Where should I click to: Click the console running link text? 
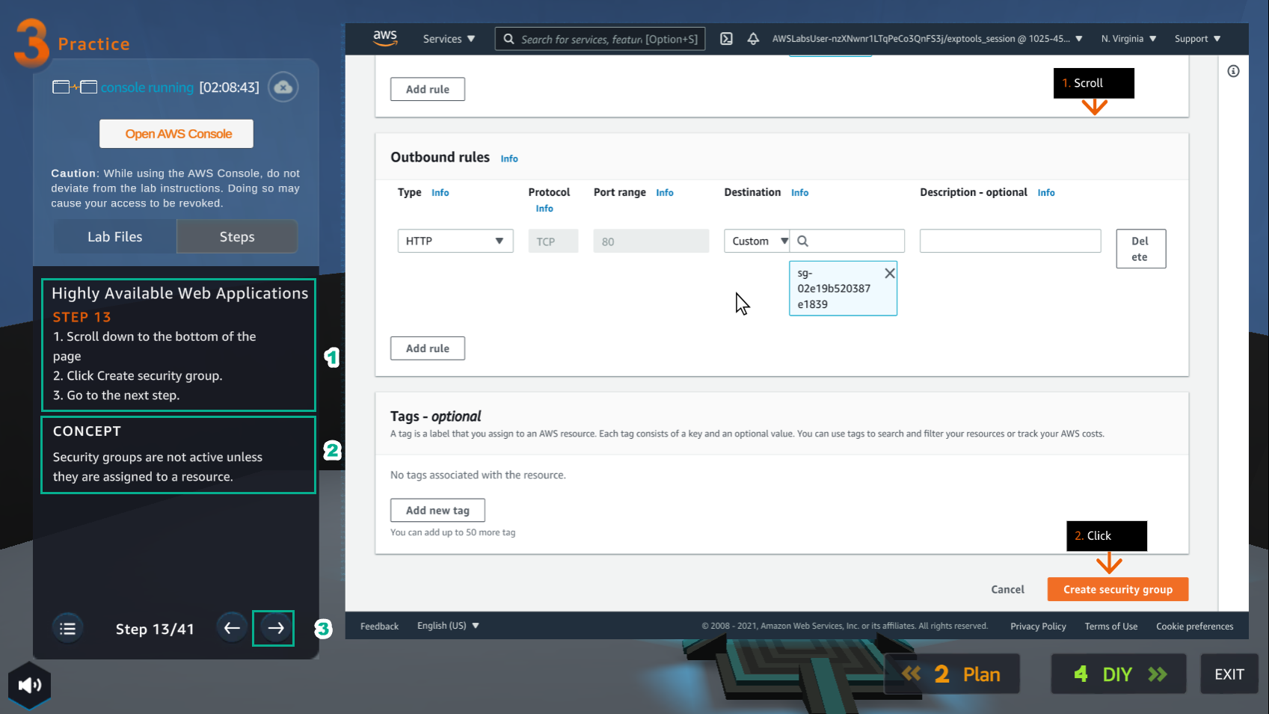click(147, 87)
